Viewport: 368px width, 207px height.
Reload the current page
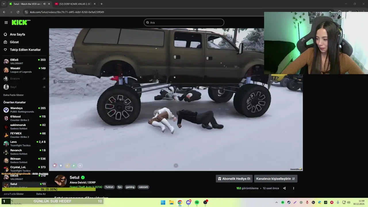(x=18, y=12)
